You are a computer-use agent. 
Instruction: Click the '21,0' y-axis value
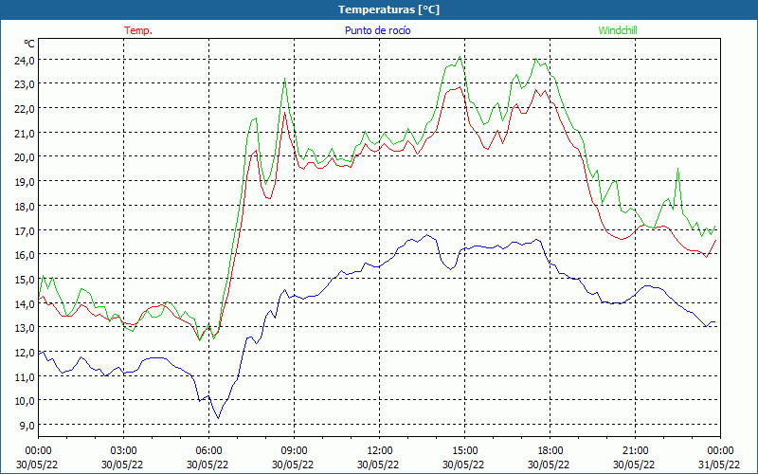[25, 133]
